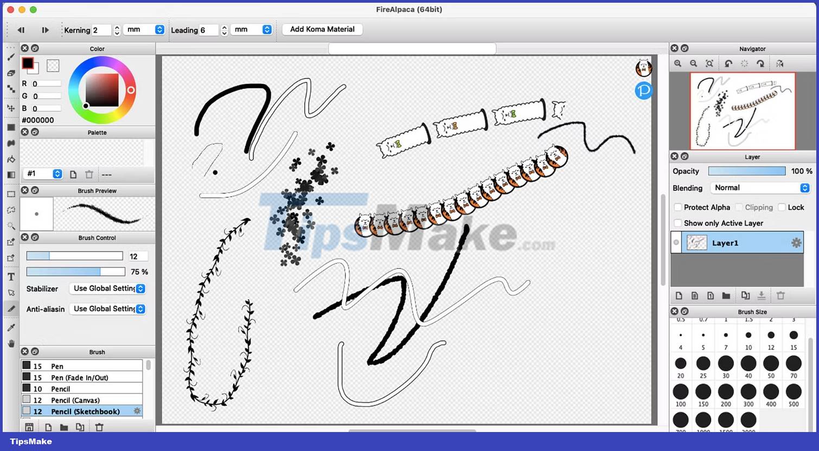Open the Kerning unit dropdown showing mm
The width and height of the screenshot is (819, 451).
pyautogui.click(x=144, y=30)
